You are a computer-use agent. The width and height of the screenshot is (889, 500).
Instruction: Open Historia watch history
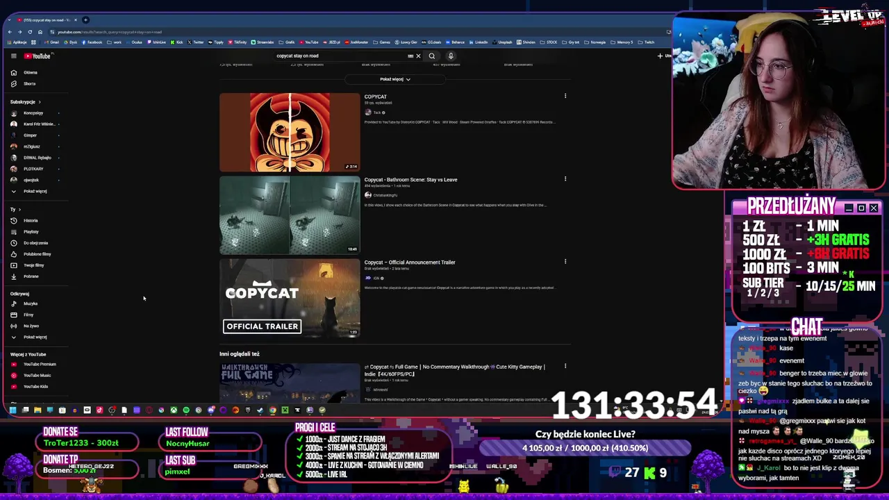coord(31,221)
